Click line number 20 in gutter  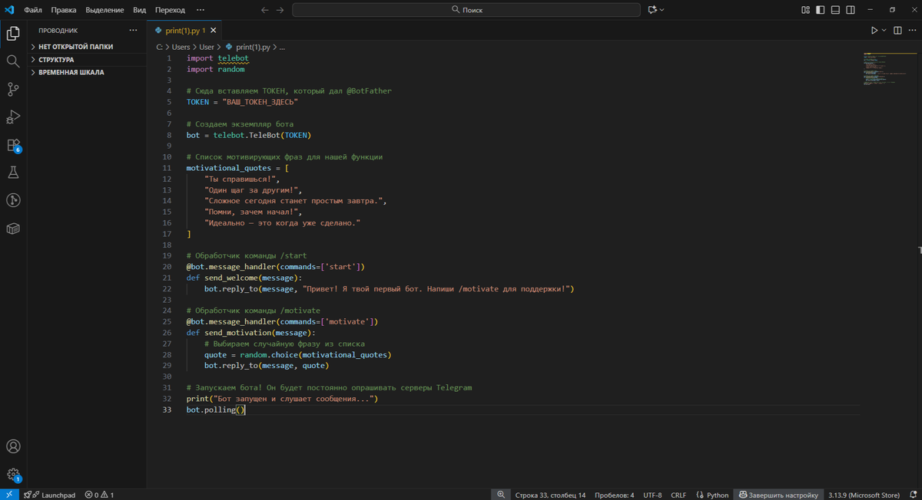(x=167, y=267)
